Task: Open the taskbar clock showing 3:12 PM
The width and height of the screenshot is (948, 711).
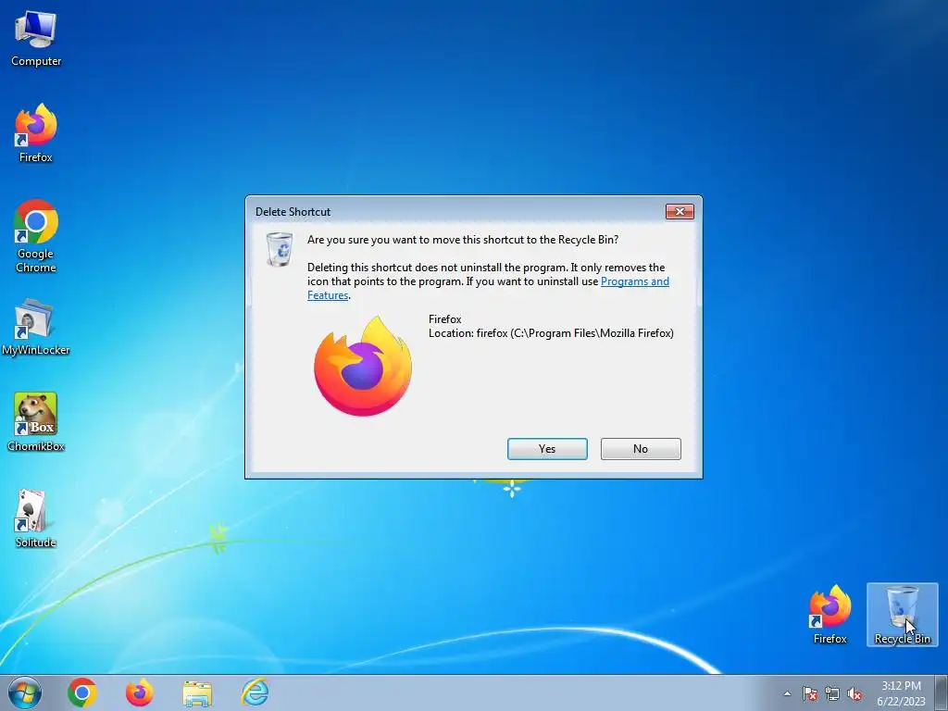Action: [x=901, y=692]
